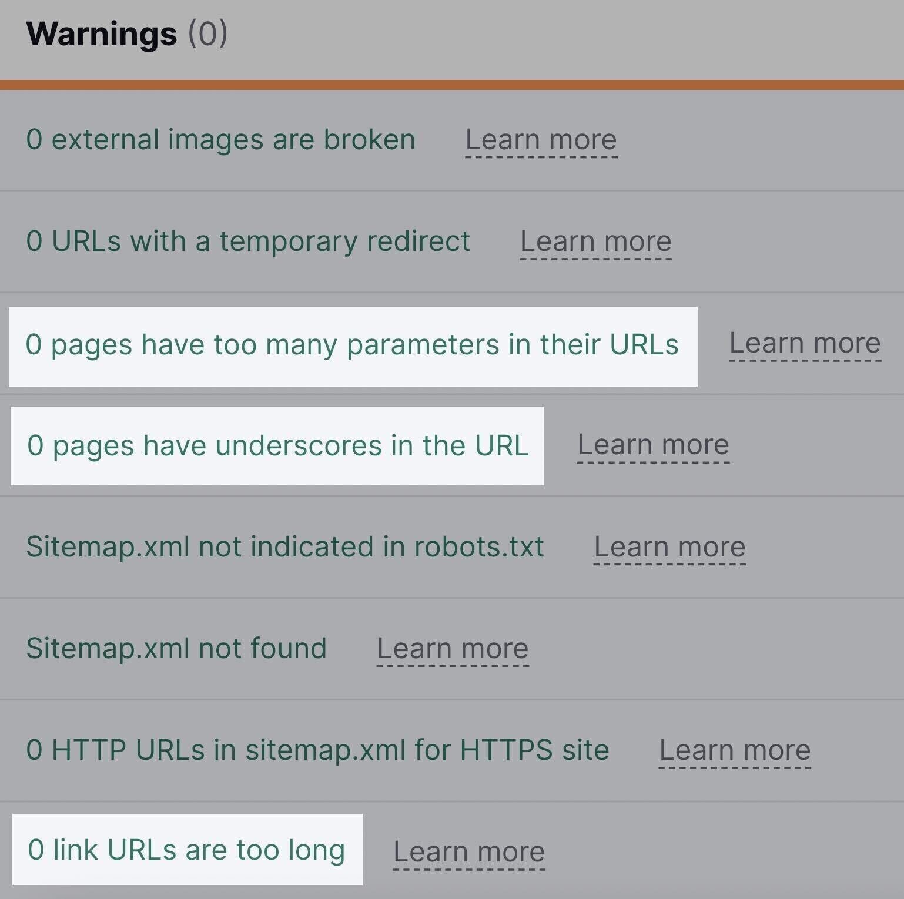Click the highlighted underscores warning row

tap(279, 445)
